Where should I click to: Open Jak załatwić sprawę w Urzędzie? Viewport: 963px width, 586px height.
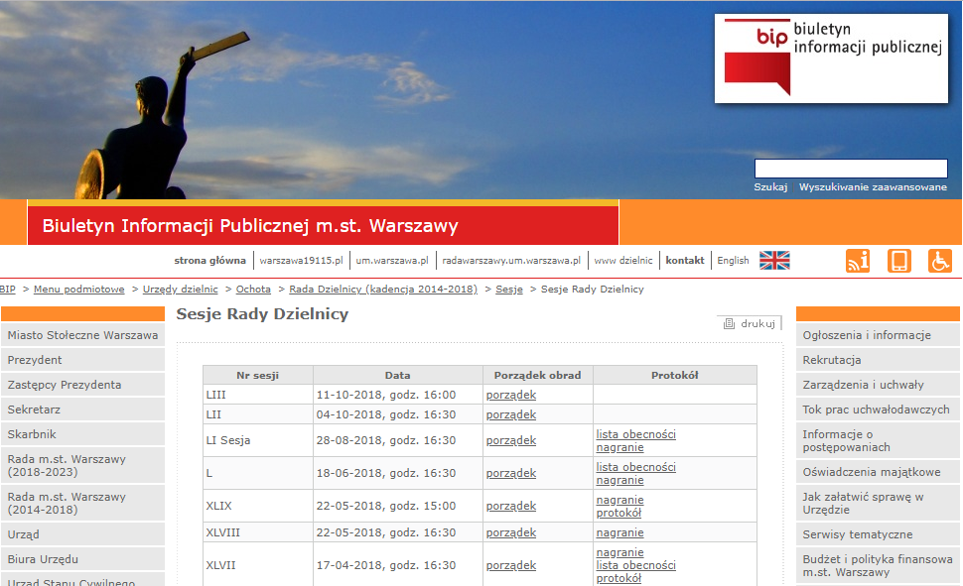[878, 503]
